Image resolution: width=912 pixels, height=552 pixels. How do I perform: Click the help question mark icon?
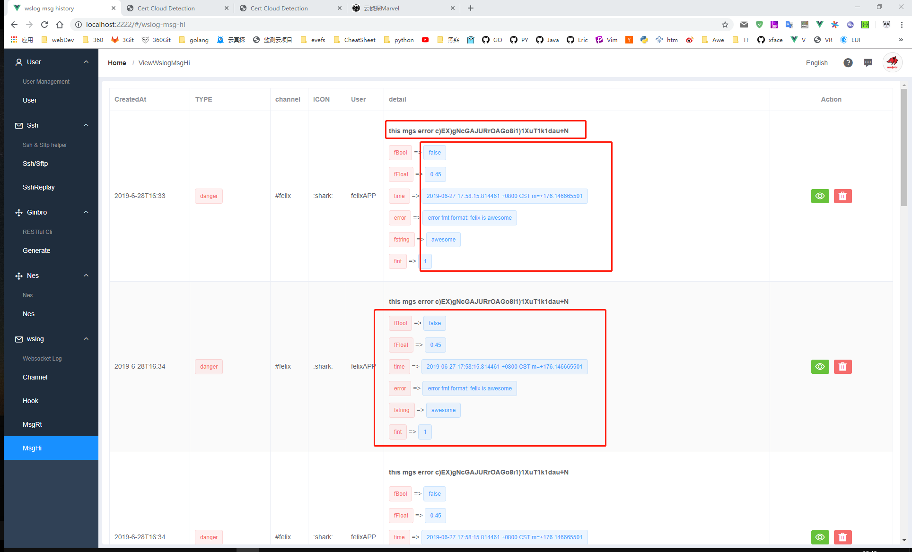(848, 63)
